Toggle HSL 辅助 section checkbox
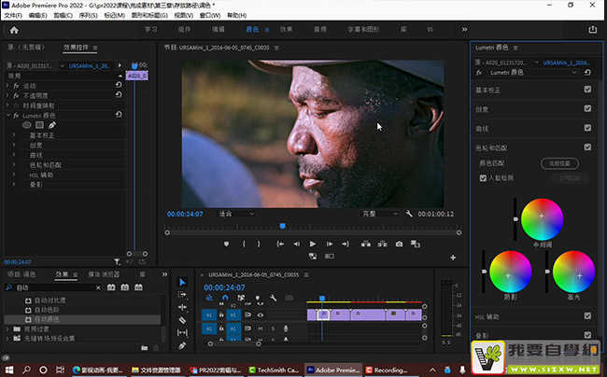This screenshot has height=377, width=607. [587, 316]
